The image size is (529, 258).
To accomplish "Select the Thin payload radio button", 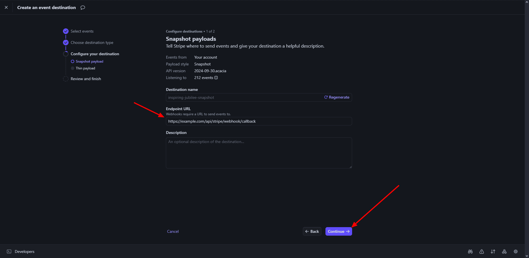I will click(73, 68).
